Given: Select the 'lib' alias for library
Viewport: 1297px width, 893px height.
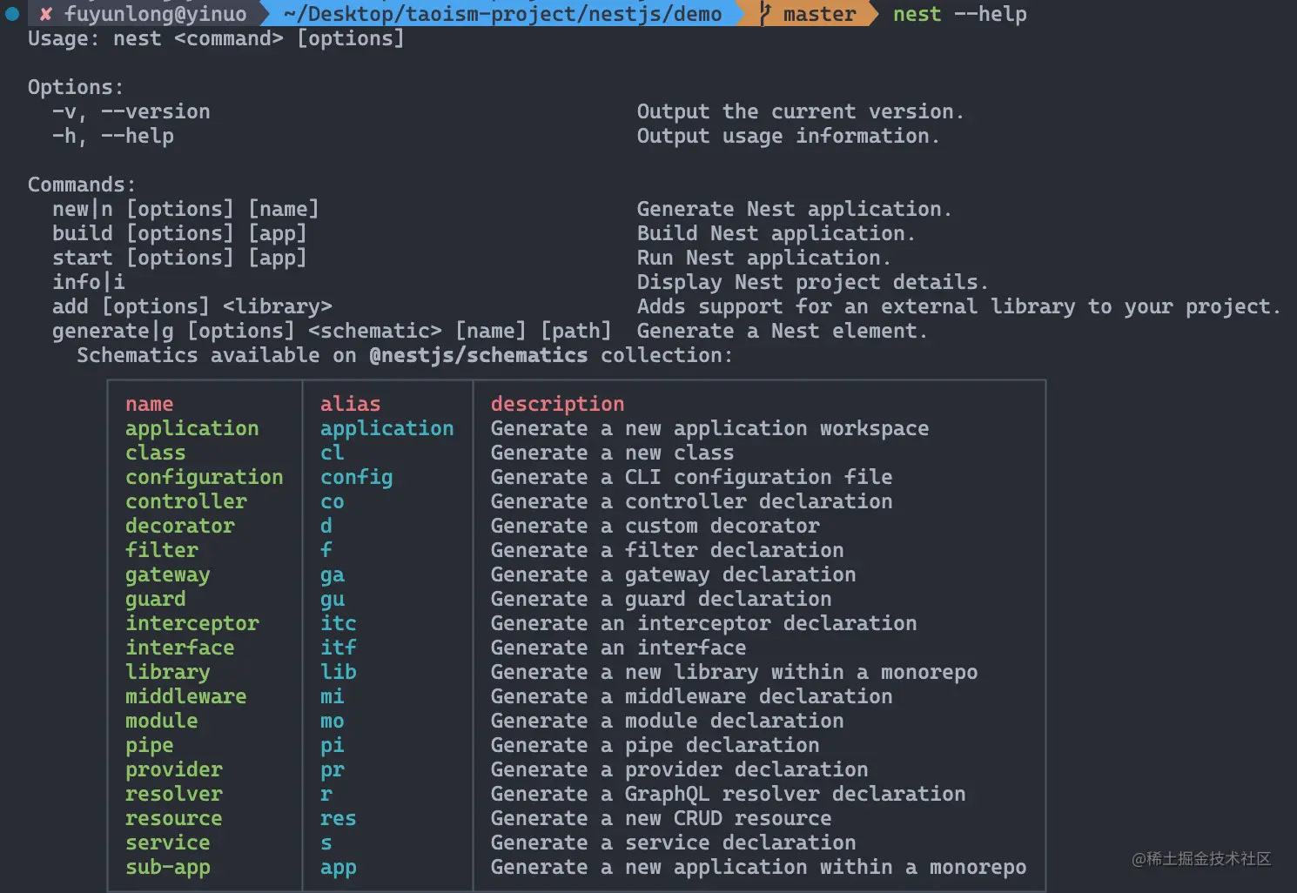Looking at the screenshot, I should 338,672.
